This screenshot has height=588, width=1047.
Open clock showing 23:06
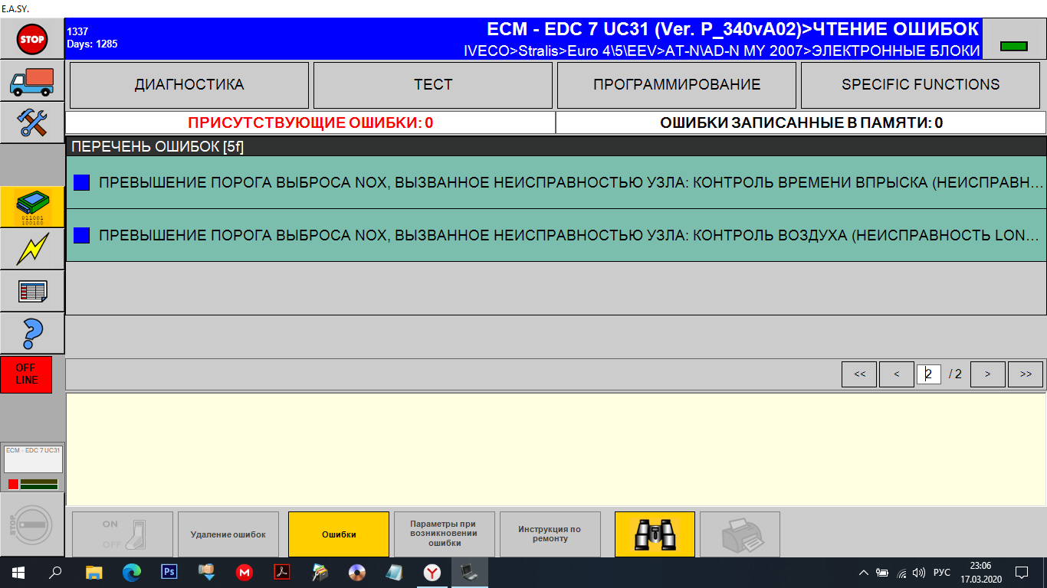(980, 573)
